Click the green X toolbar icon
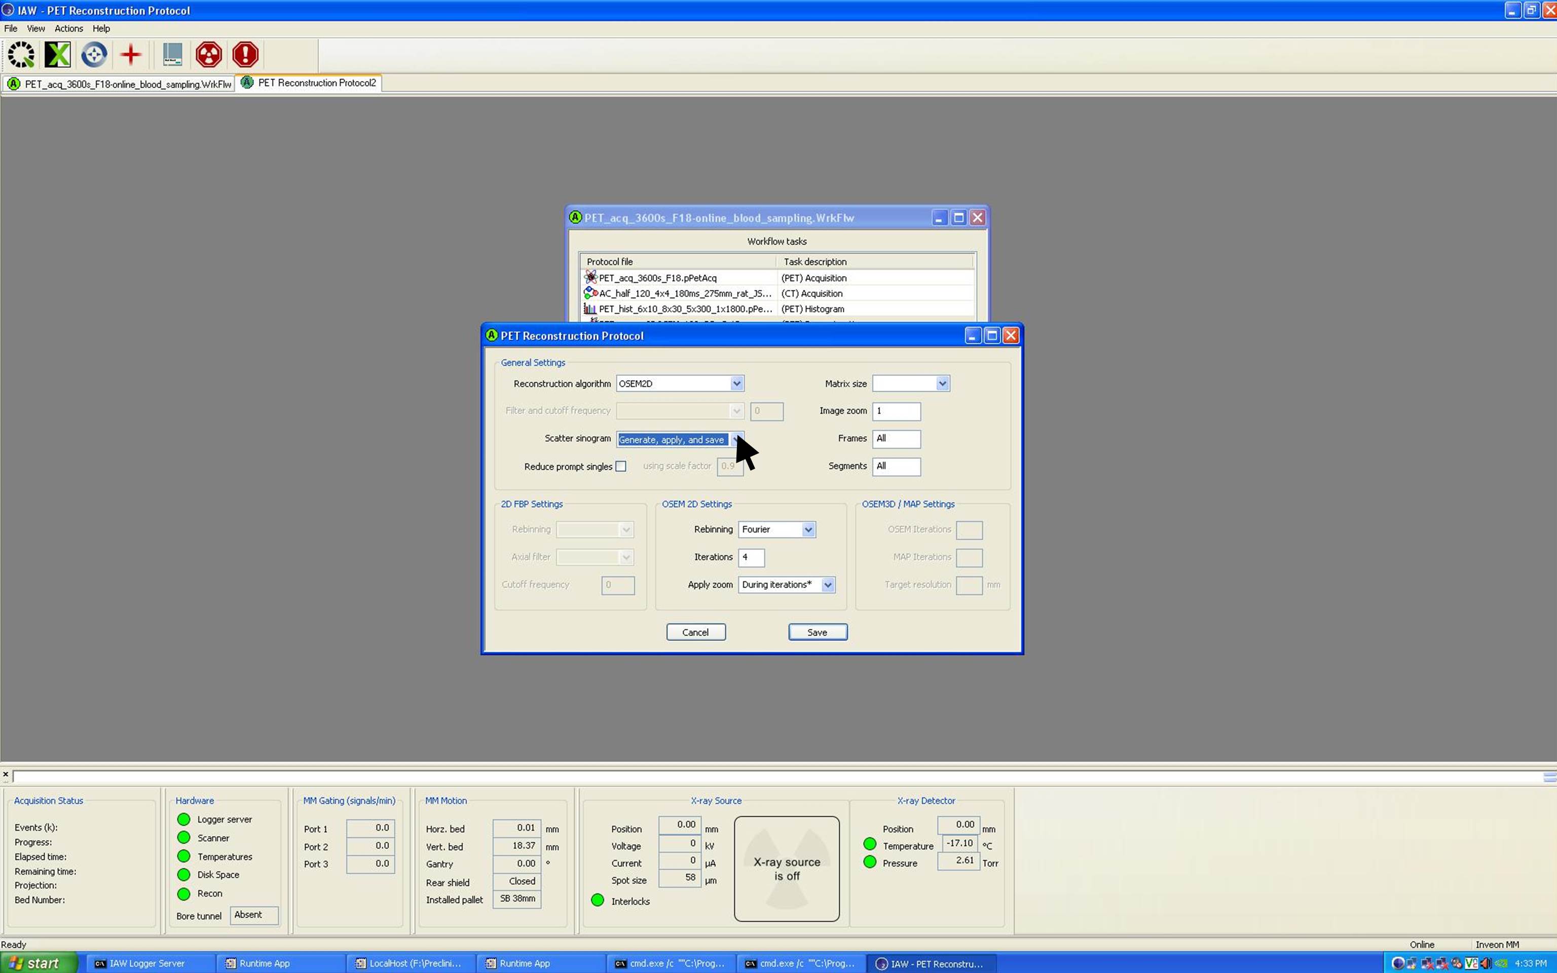The width and height of the screenshot is (1557, 973). pos(57,55)
